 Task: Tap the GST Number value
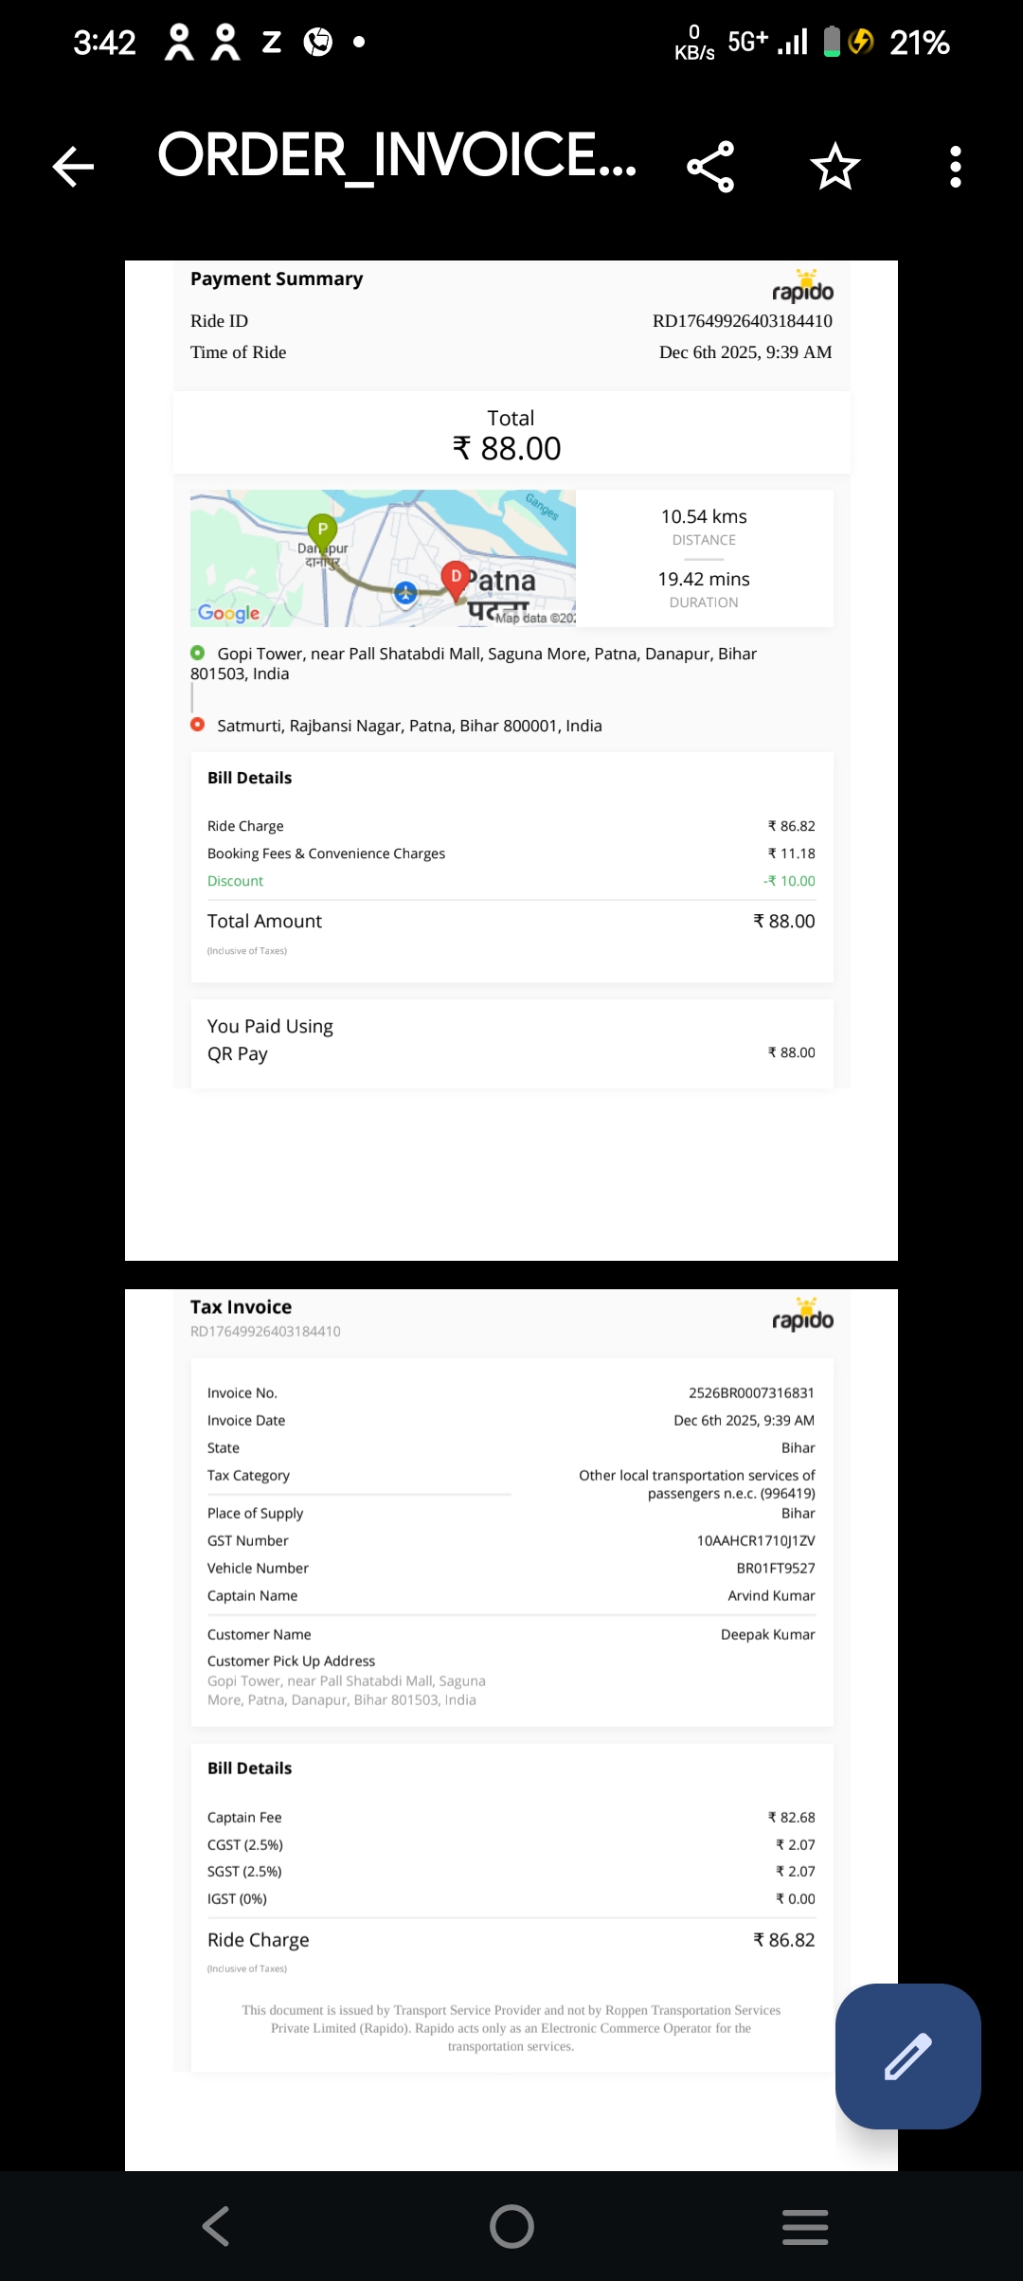756,1540
